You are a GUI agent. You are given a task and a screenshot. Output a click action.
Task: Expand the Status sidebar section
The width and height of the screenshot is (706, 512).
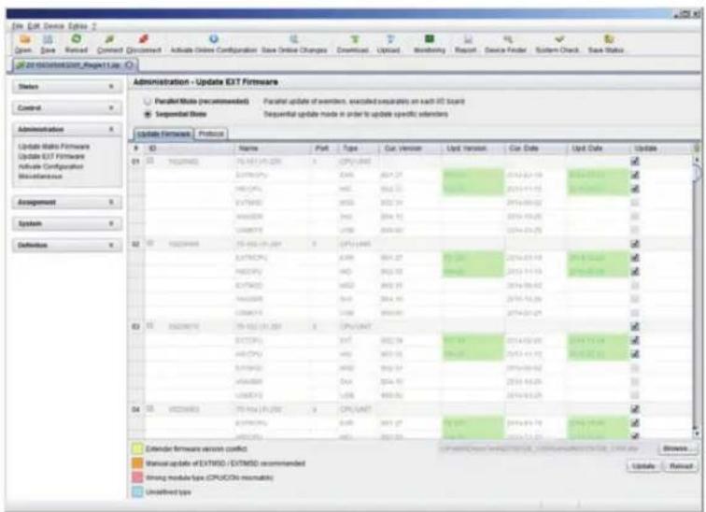[67, 87]
